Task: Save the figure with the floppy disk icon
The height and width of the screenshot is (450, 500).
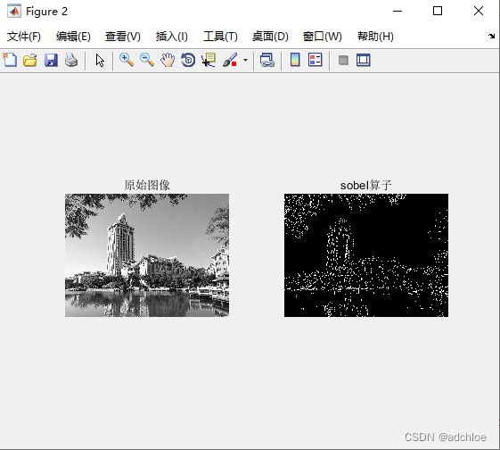Action: (x=51, y=60)
